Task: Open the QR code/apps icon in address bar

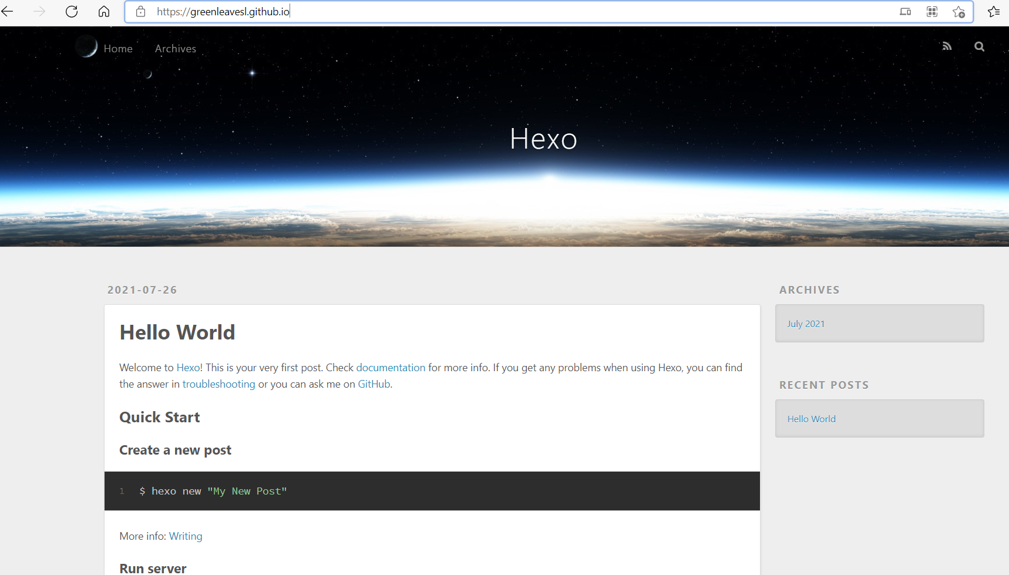Action: 932,11
